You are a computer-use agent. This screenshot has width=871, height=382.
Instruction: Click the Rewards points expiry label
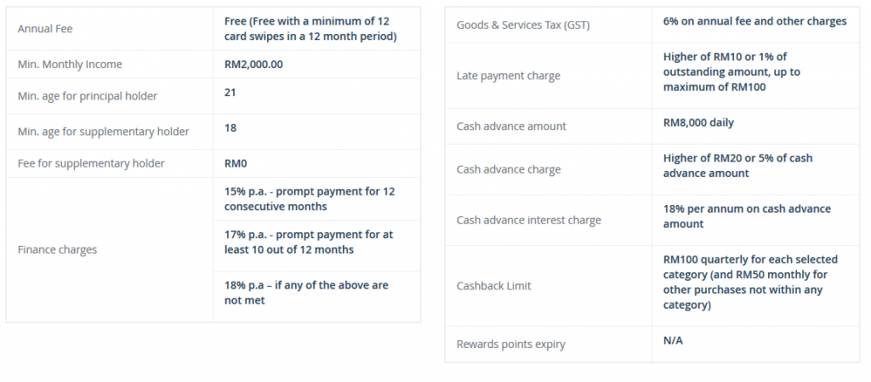tap(510, 345)
